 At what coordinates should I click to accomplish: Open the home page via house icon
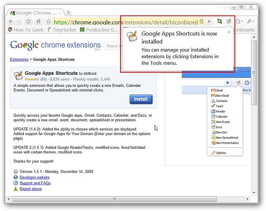[x=39, y=21]
